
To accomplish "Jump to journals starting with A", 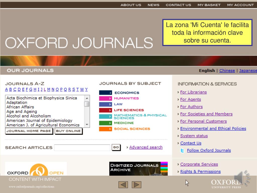I will pos(7,89).
